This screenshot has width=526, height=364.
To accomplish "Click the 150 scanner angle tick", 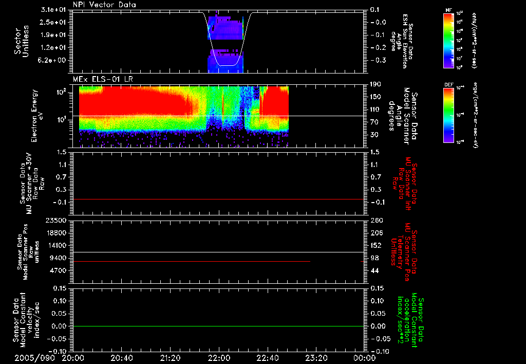I will (377, 97).
